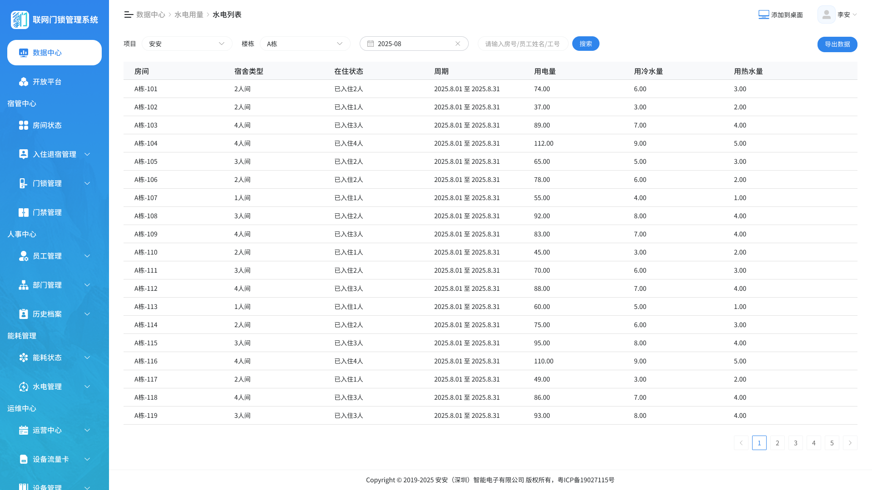Click the A栋-119 room cell
The image size is (872, 490).
click(x=146, y=416)
